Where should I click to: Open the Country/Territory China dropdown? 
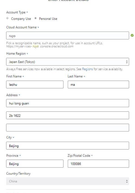point(67,181)
